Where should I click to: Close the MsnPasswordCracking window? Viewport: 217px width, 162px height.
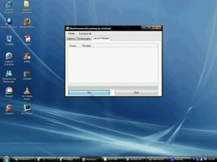(x=157, y=27)
